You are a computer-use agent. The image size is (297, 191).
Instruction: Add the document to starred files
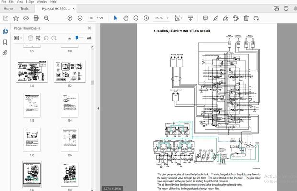coord(16,18)
